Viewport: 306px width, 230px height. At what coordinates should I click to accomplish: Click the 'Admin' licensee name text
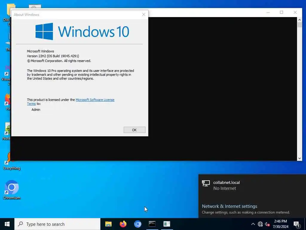coord(36,110)
